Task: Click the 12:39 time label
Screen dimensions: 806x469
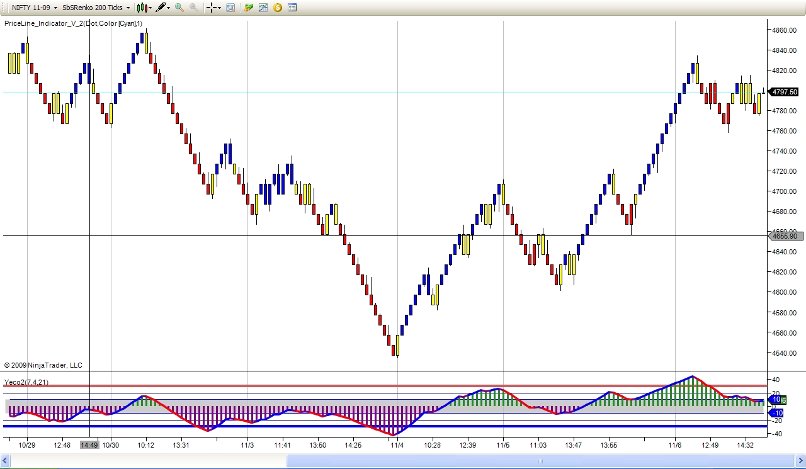Action: tap(467, 445)
